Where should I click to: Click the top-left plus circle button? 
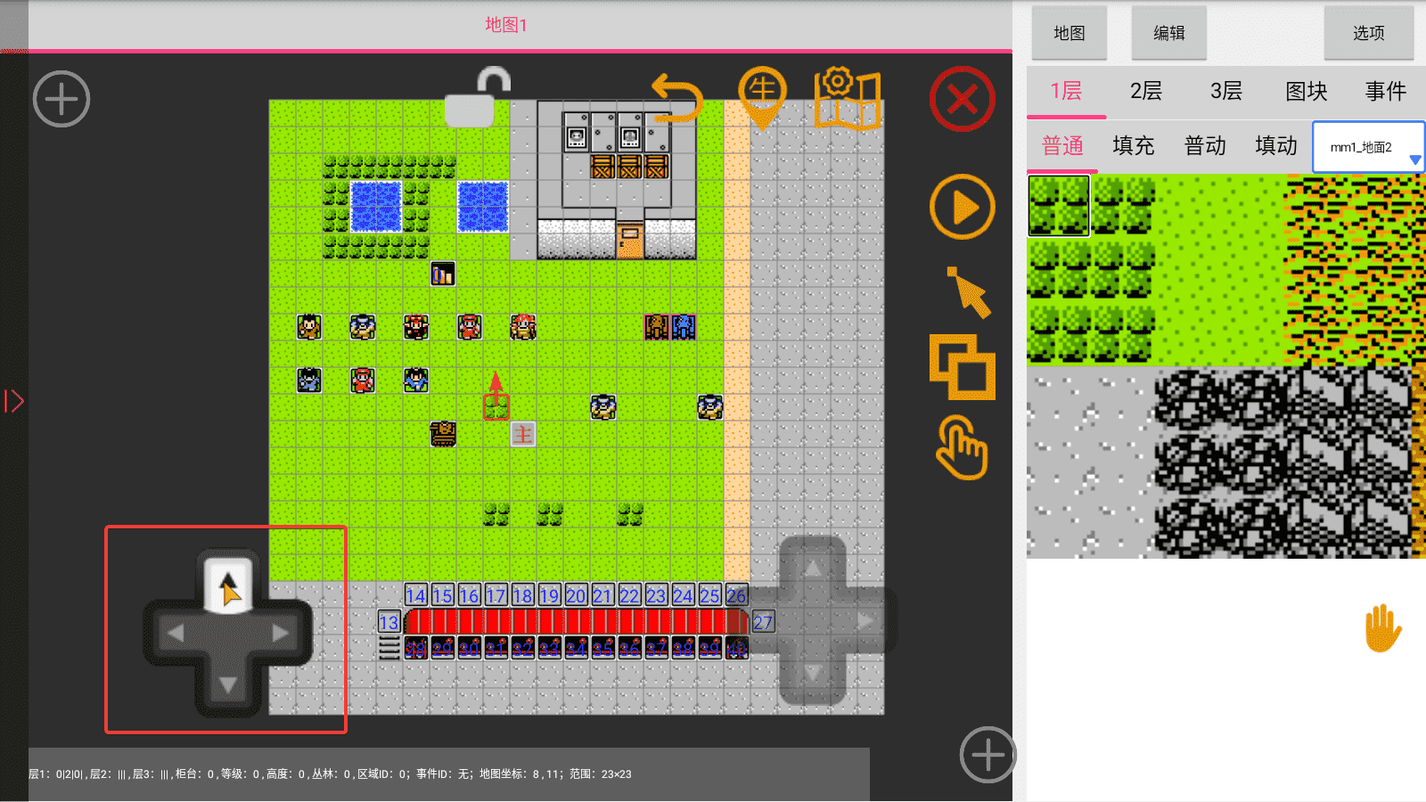point(61,99)
